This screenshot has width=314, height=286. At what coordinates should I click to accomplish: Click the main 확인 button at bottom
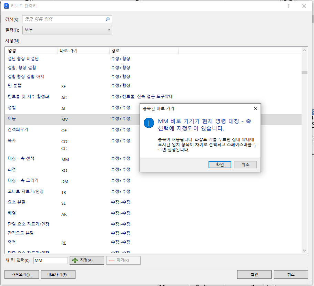[254, 274]
